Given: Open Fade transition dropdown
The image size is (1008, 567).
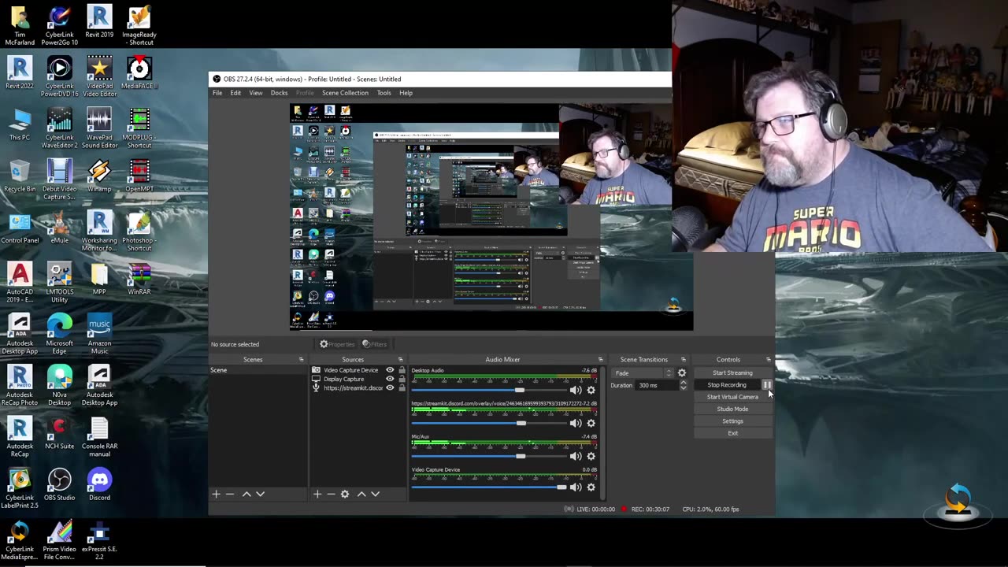Looking at the screenshot, I should click(643, 372).
